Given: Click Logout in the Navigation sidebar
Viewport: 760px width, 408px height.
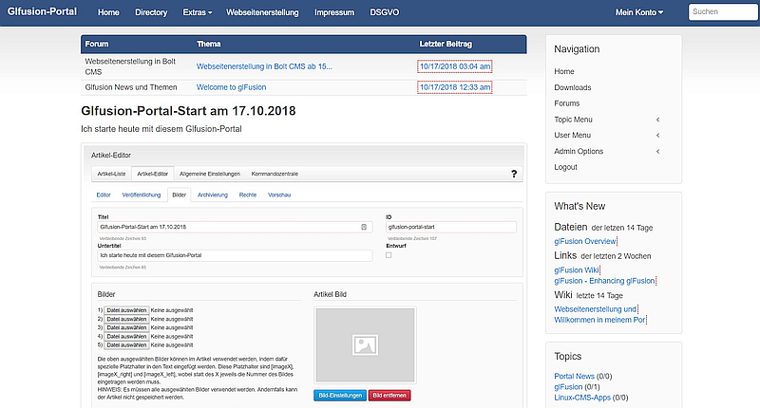Looking at the screenshot, I should click(565, 167).
